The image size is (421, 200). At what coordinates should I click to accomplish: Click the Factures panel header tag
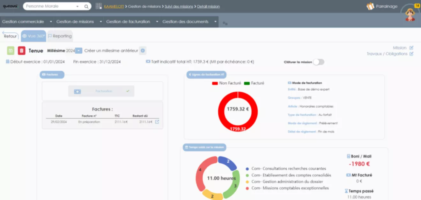click(x=52, y=75)
